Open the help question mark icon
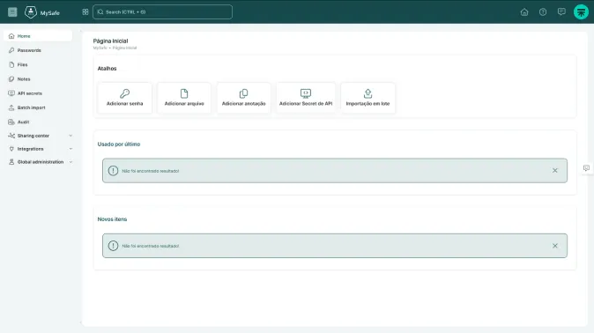This screenshot has width=594, height=333. [x=543, y=12]
